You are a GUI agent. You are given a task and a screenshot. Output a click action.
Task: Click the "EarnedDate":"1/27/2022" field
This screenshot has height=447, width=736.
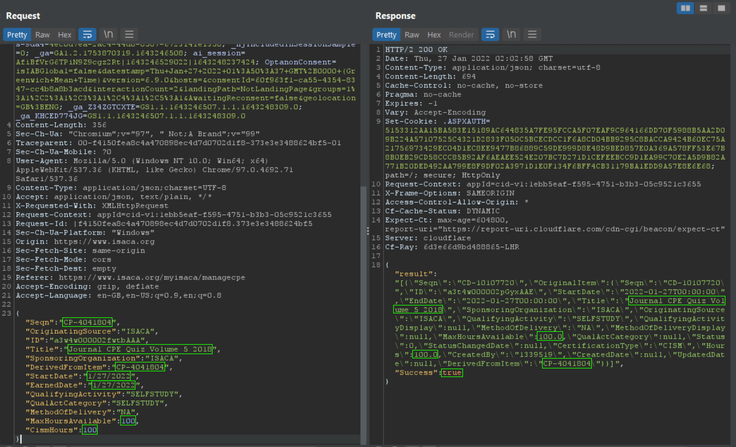point(85,385)
